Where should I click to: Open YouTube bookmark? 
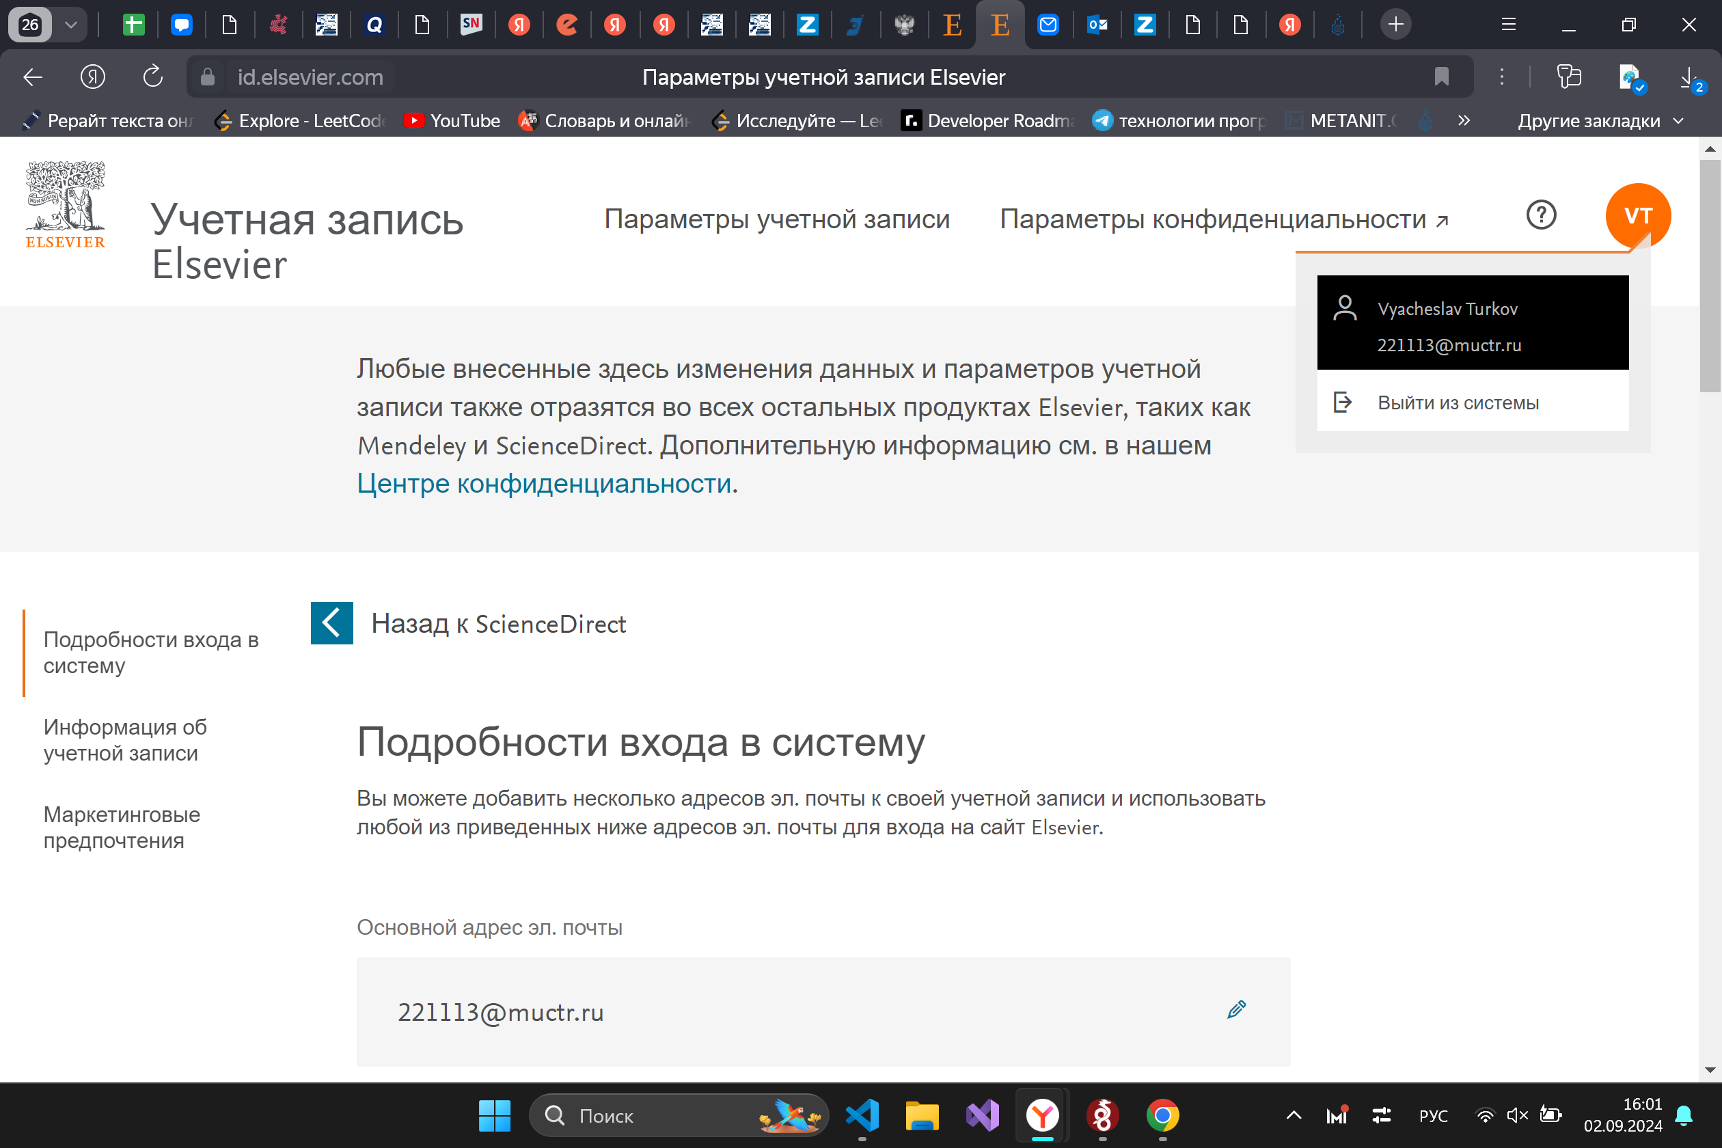tap(452, 120)
